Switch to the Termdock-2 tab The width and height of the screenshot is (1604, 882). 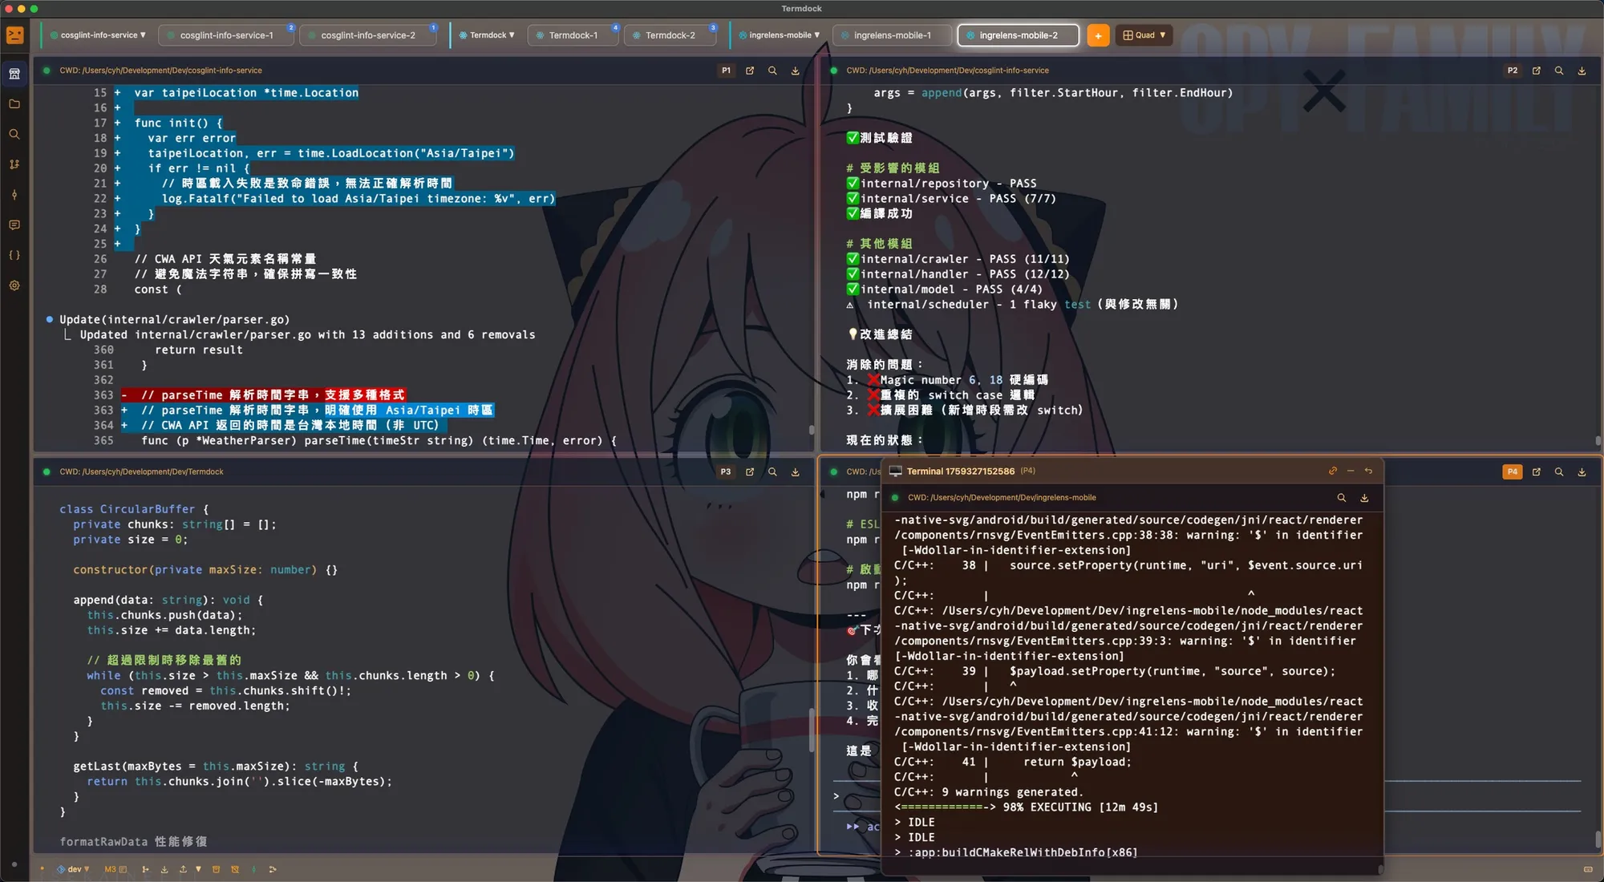coord(670,35)
